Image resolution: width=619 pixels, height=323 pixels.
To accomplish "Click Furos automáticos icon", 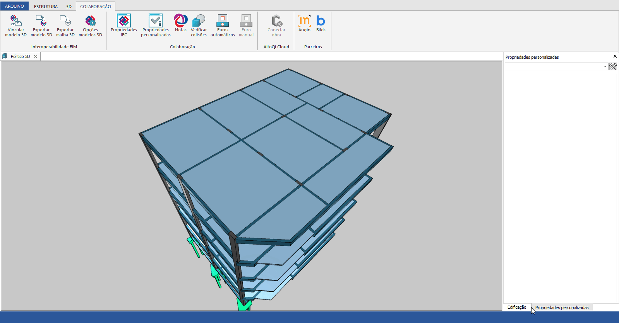I will tap(223, 21).
